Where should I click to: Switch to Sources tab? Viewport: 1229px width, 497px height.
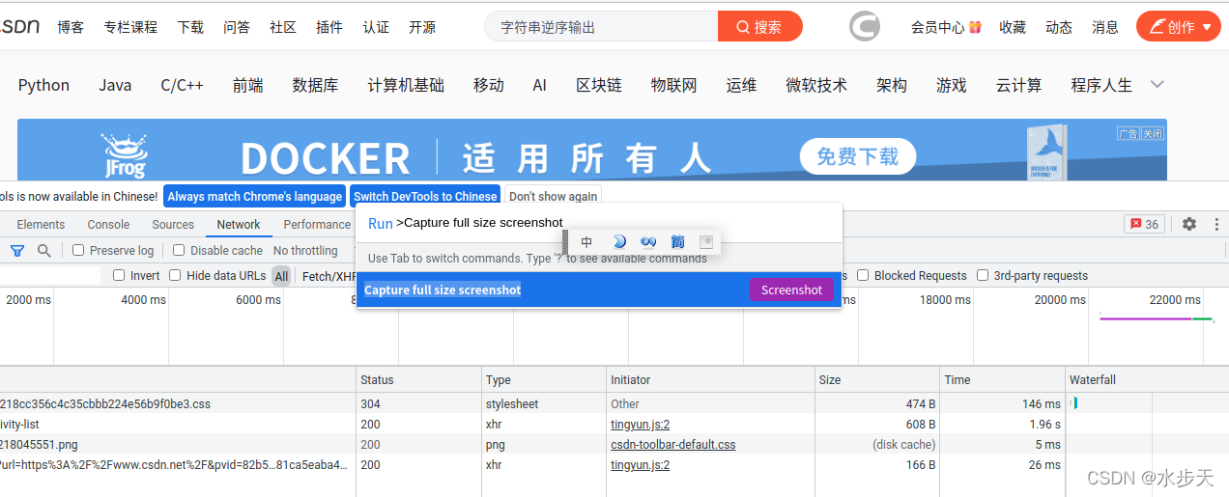point(173,224)
